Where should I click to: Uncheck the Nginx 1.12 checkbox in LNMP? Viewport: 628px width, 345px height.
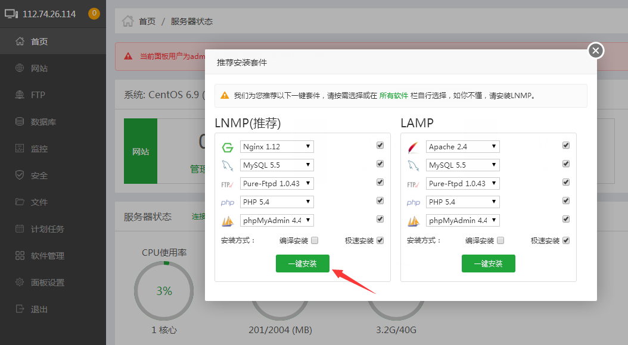click(x=380, y=146)
